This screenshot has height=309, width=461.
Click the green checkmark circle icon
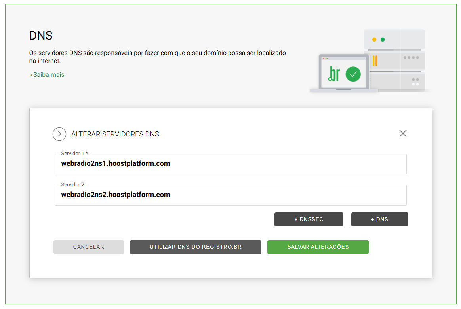353,74
